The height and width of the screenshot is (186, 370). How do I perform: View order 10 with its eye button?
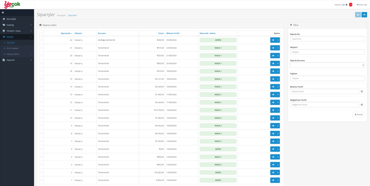(x=273, y=118)
